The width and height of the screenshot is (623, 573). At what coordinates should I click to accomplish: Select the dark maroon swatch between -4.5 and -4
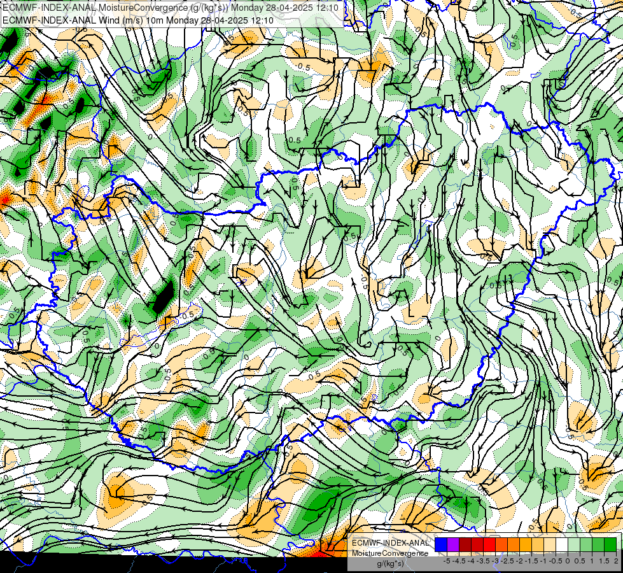465,545
